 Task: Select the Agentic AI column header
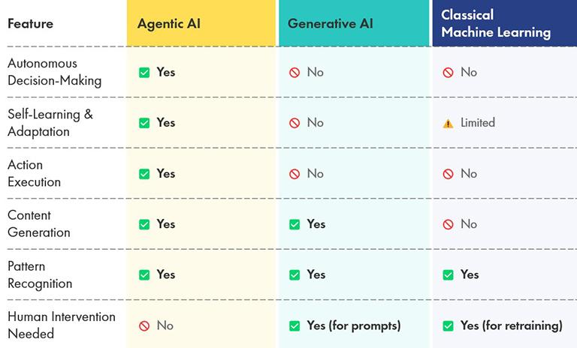pos(201,23)
